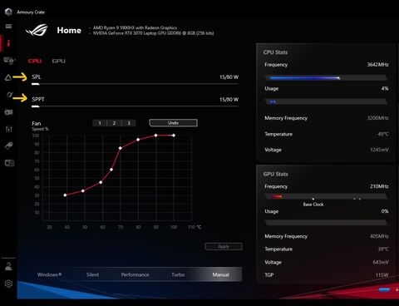The width and height of the screenshot is (399, 306).
Task: Click the SPPT value 15/80 W
Action: (229, 99)
